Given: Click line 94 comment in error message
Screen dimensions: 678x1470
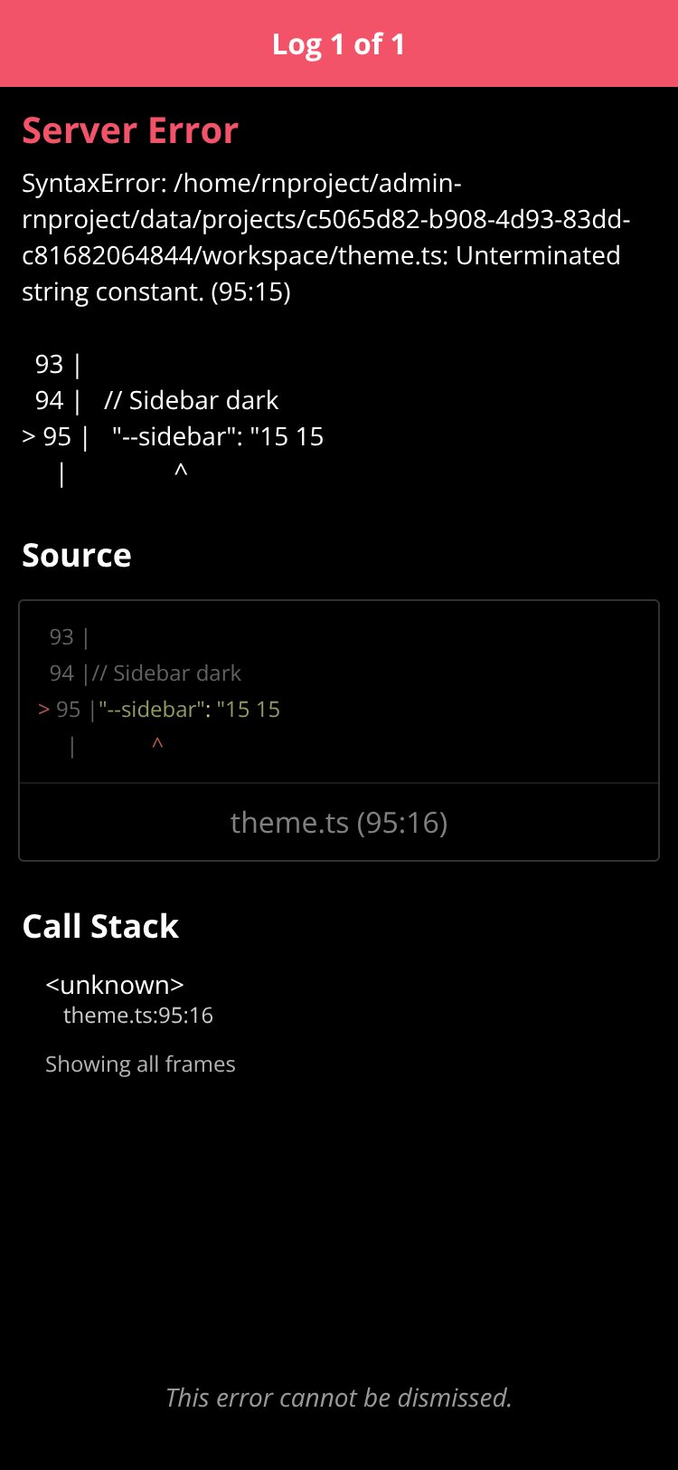Looking at the screenshot, I should tap(191, 400).
